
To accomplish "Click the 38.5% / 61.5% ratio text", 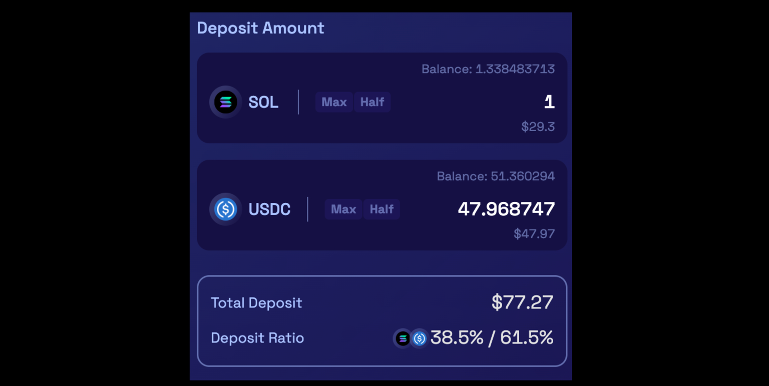I will point(492,338).
